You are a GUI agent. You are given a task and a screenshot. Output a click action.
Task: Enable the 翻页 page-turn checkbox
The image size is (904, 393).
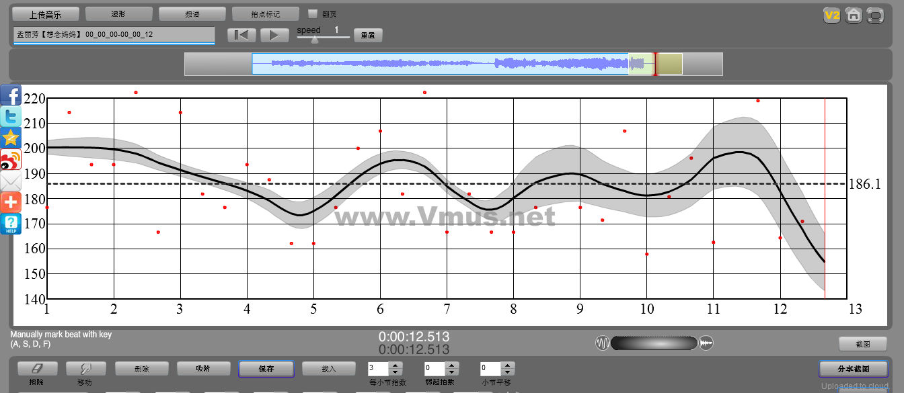pyautogui.click(x=313, y=13)
